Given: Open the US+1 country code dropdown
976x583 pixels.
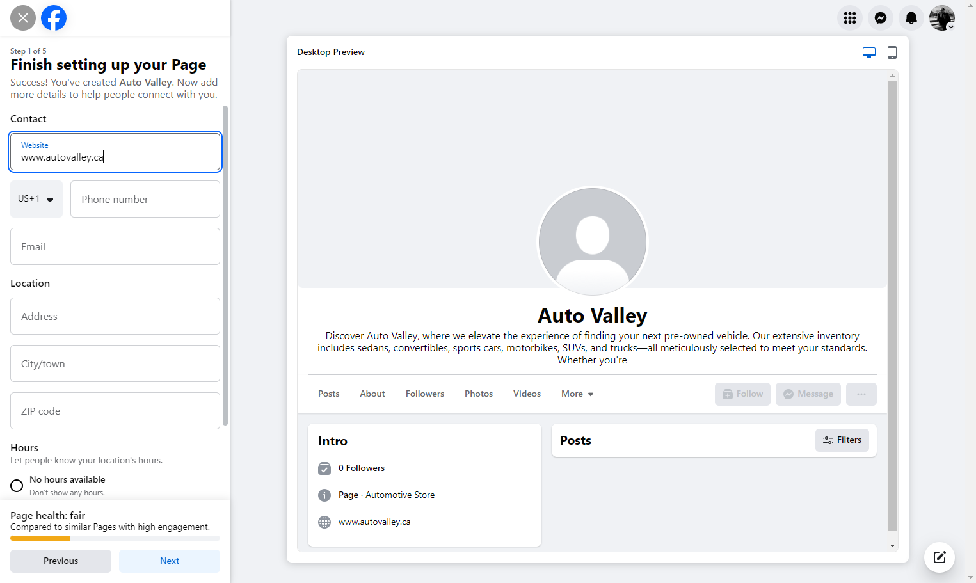Looking at the screenshot, I should [36, 199].
